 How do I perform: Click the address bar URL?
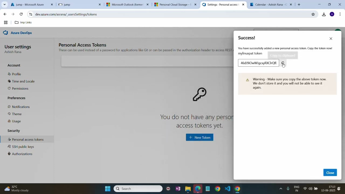tap(66, 14)
